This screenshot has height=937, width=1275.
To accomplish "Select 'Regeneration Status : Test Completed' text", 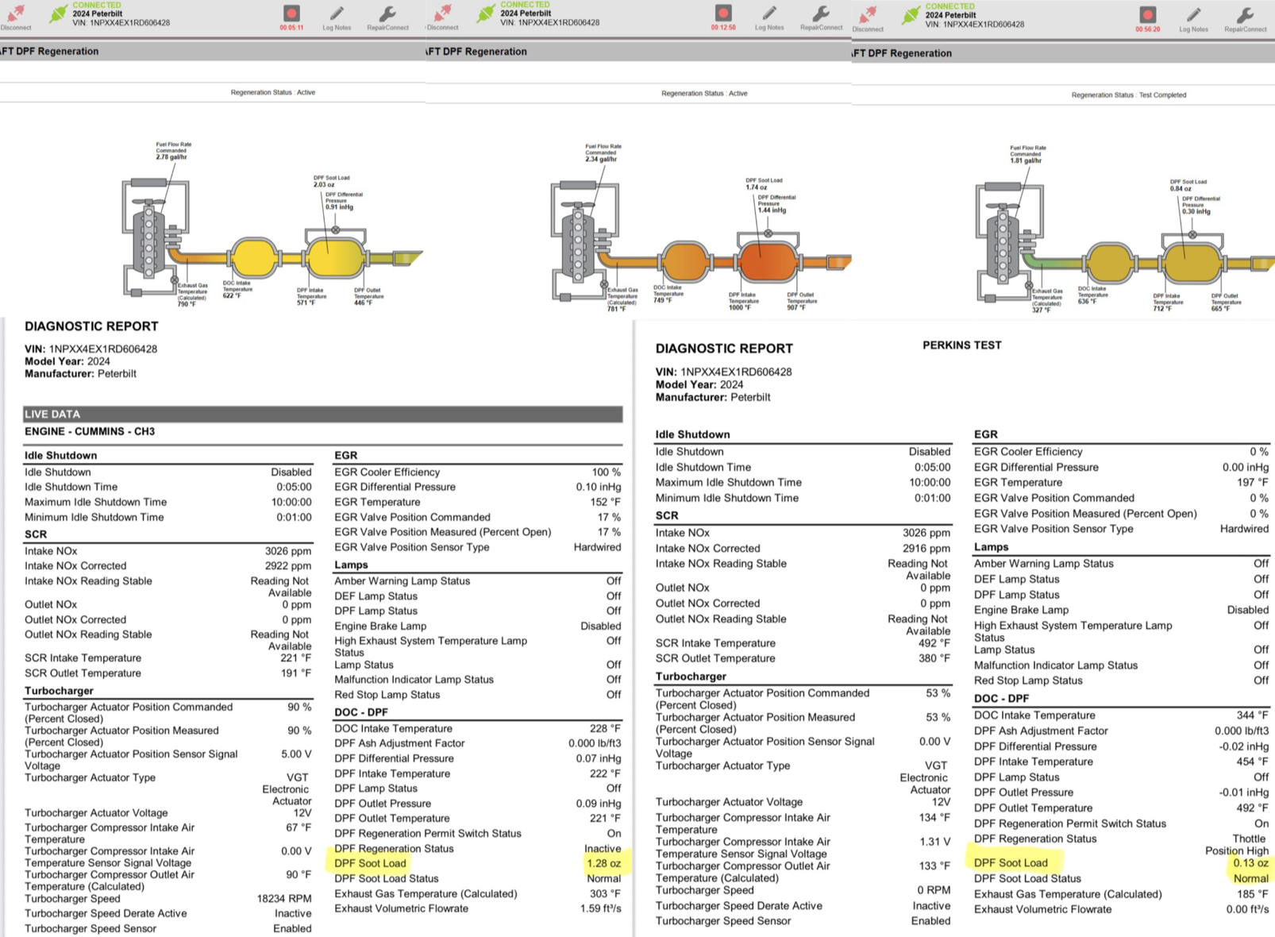I will pos(1129,94).
